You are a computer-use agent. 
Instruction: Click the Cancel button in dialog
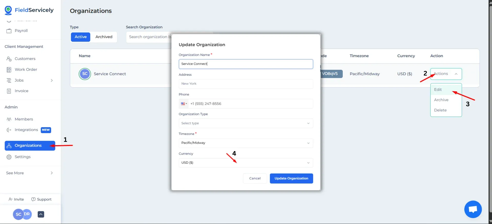pos(255,178)
